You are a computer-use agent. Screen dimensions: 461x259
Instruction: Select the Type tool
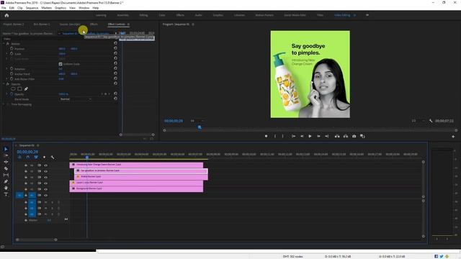click(x=6, y=194)
